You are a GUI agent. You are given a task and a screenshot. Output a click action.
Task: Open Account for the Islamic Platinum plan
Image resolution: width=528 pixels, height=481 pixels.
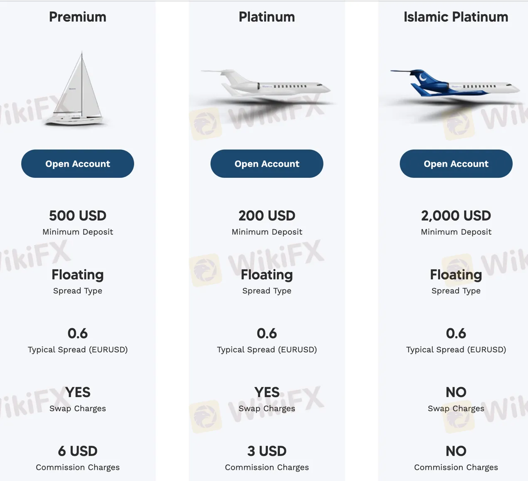point(456,164)
